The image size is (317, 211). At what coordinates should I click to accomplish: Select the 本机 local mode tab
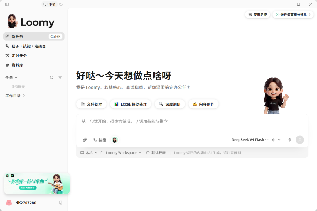(x=50, y=4)
